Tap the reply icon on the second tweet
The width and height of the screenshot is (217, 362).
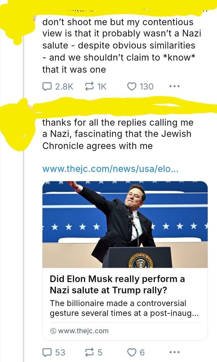click(48, 352)
